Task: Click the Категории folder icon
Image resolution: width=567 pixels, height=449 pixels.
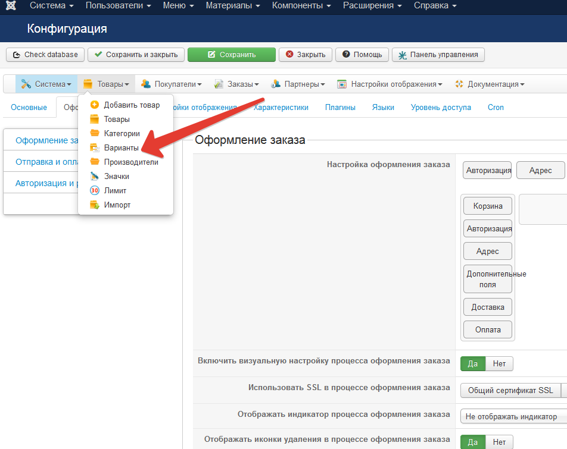Action: click(x=94, y=133)
